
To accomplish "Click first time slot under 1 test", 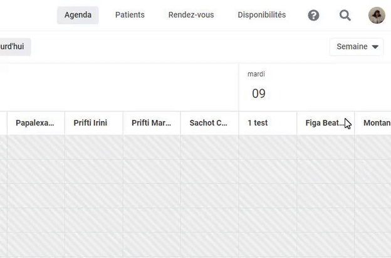I will 268,147.
